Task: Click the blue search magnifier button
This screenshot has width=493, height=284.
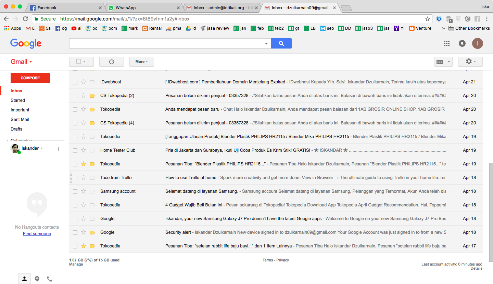Action: pos(281,43)
